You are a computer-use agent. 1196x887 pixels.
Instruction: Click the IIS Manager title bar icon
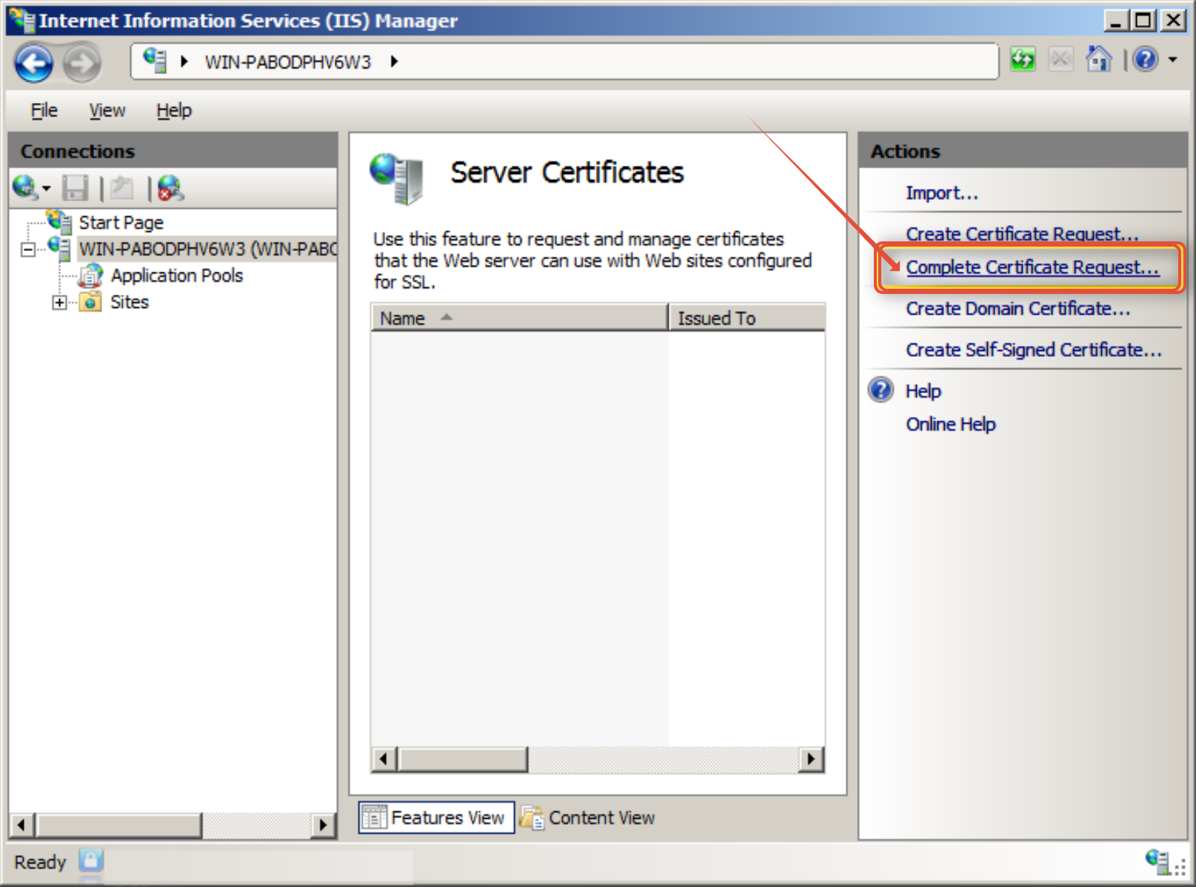pyautogui.click(x=22, y=19)
